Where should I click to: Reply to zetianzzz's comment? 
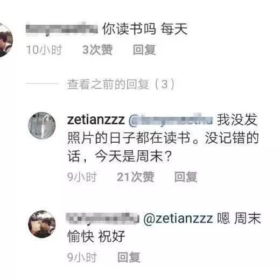point(186,177)
